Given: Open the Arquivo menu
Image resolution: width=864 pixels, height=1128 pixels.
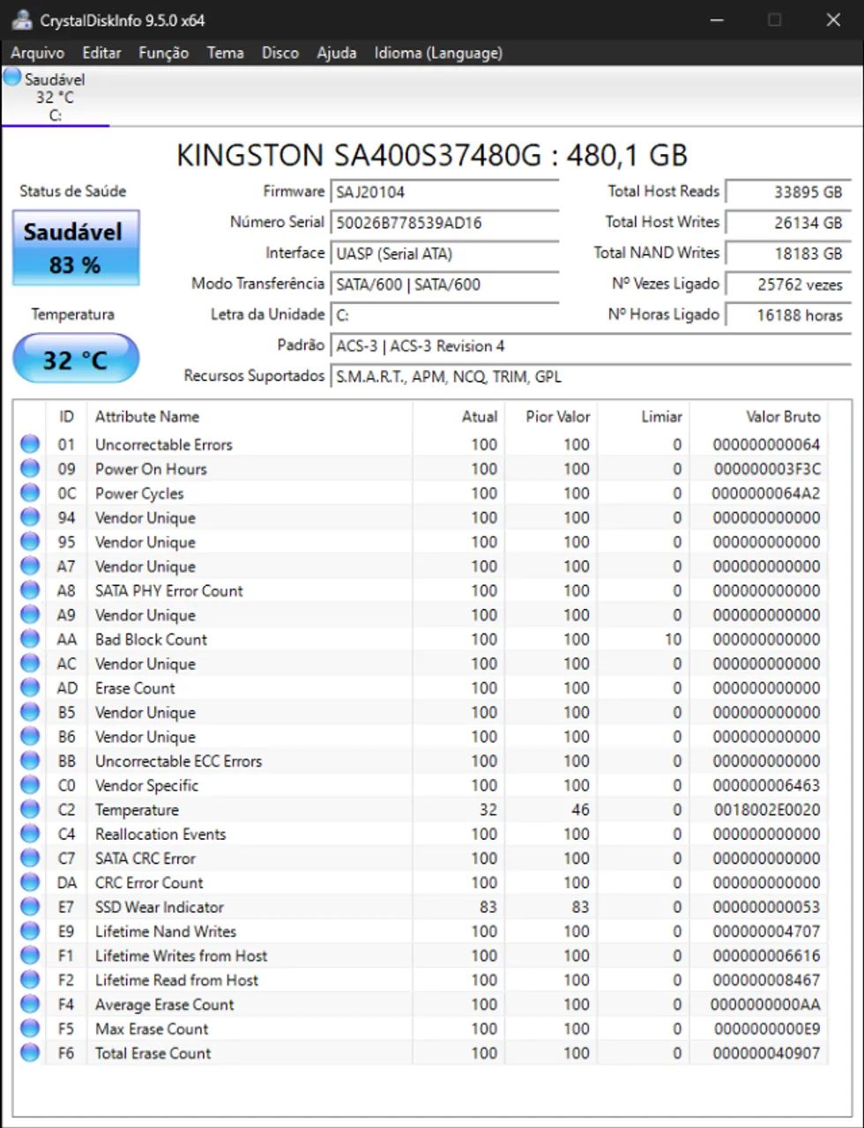Looking at the screenshot, I should pos(37,53).
